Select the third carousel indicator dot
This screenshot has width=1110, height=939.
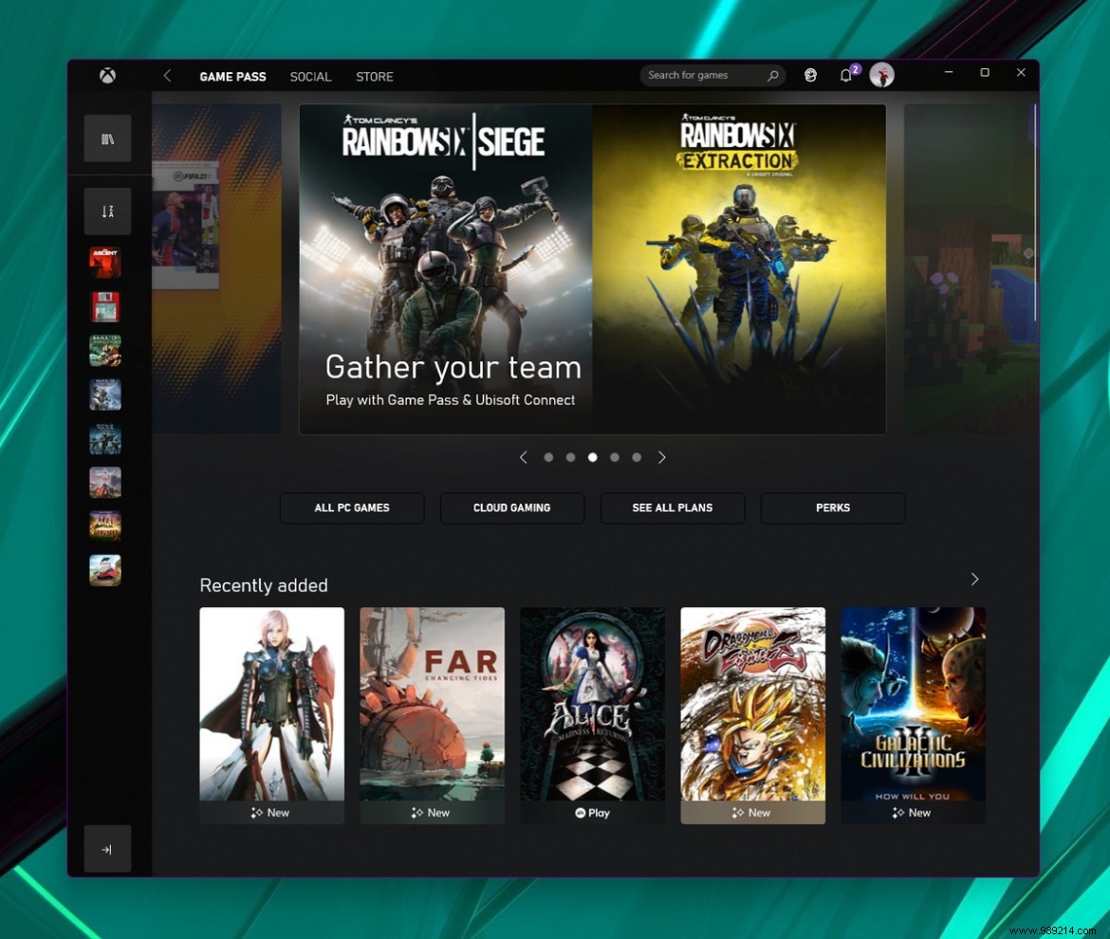point(592,457)
